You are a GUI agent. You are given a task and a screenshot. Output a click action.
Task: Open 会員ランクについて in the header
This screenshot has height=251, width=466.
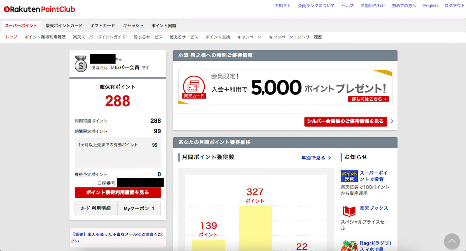(x=316, y=6)
